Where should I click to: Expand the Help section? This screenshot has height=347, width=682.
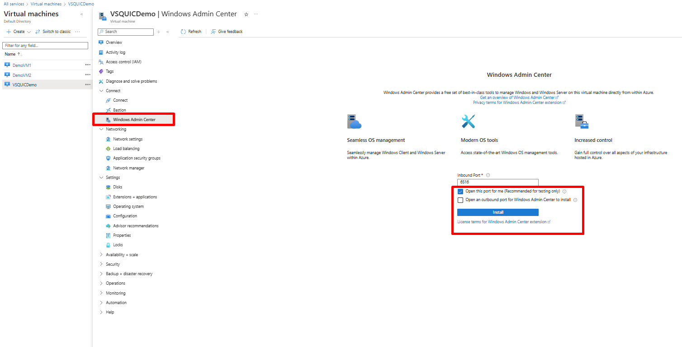click(101, 312)
